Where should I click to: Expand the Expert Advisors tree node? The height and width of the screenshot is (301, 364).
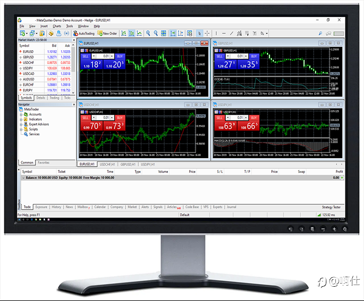pyautogui.click(x=21, y=124)
